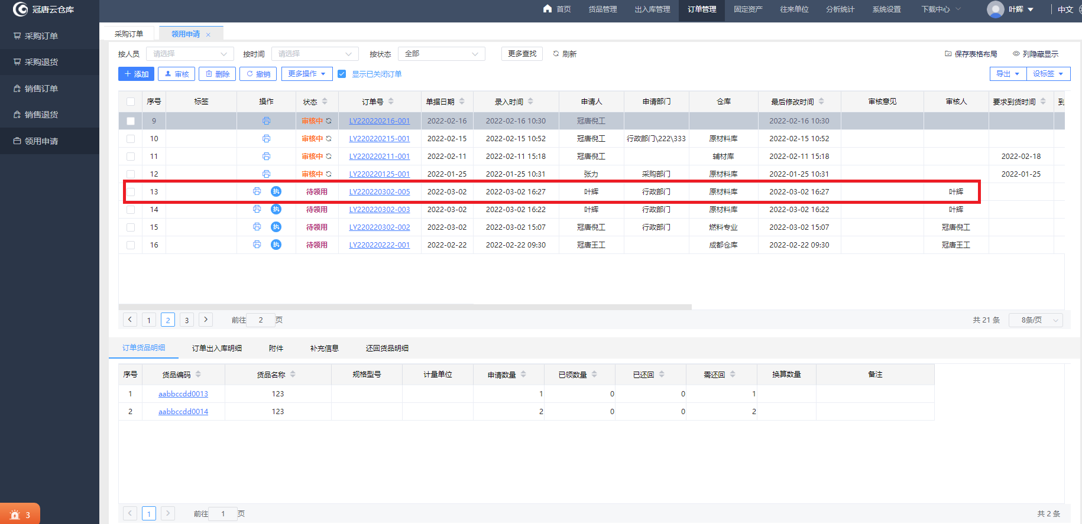1082x524 pixels.
Task: Open the 按时间 dropdown selector
Action: click(315, 54)
